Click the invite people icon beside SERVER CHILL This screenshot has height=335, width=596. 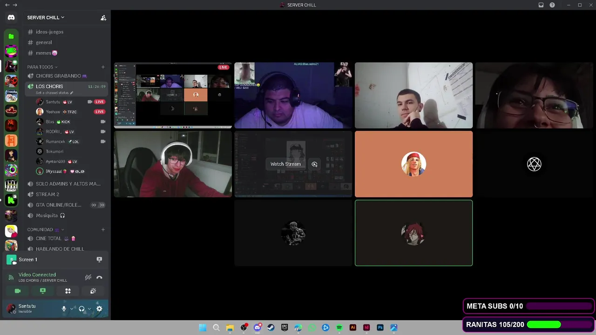[x=103, y=18]
